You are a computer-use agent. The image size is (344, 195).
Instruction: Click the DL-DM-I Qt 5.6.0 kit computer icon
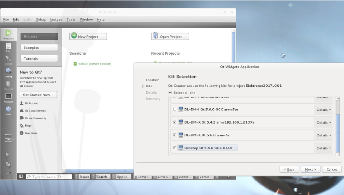click(181, 109)
